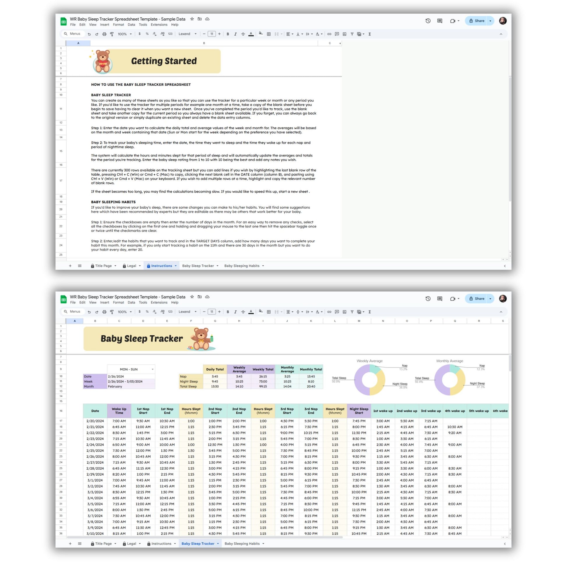
Task: Toggle italic in the bottom window toolbar
Action: point(235,312)
